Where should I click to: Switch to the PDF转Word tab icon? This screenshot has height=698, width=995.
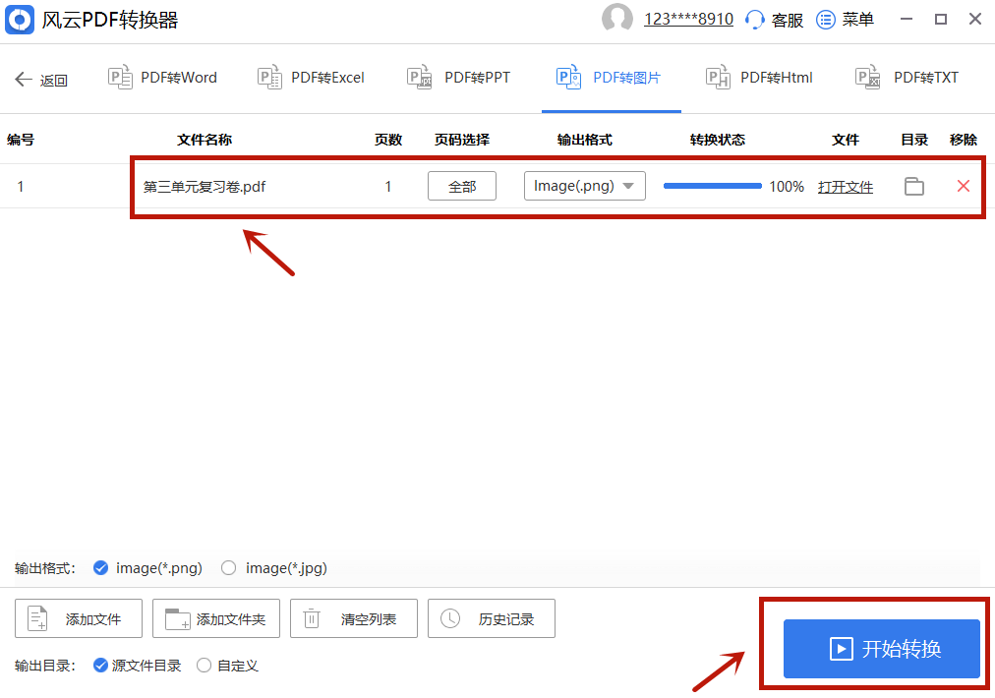pos(120,77)
